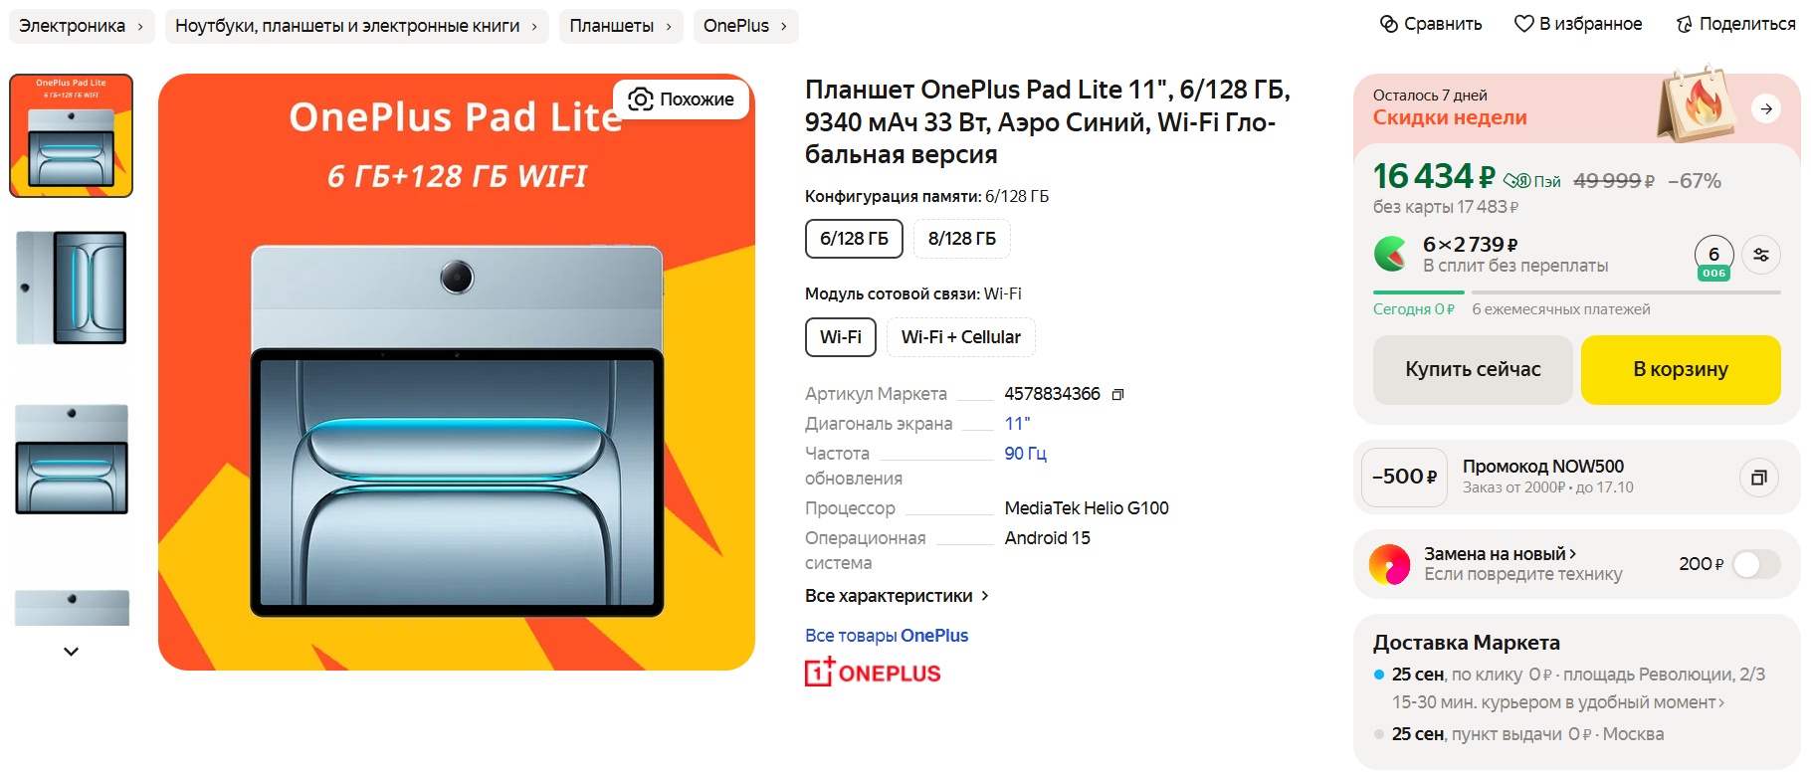
Task: Expand more thumbnails with down chevron
Action: click(x=71, y=652)
